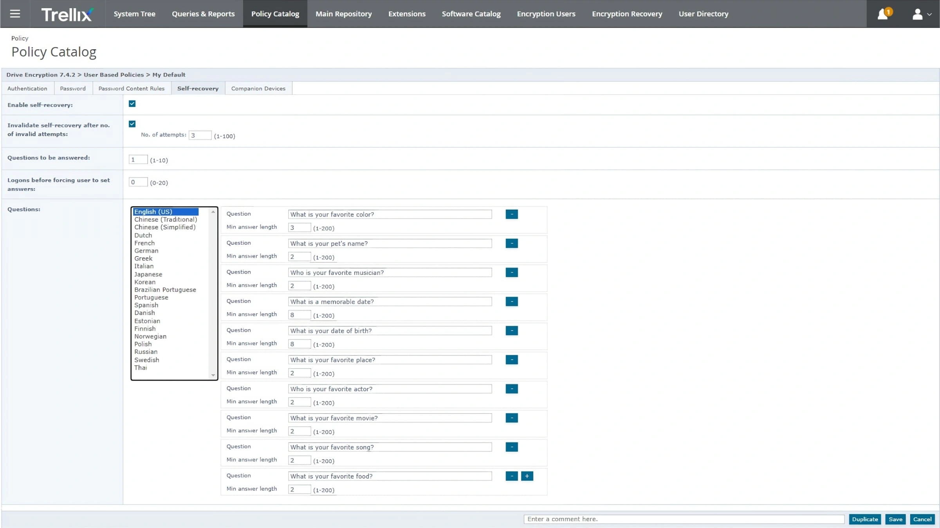This screenshot has width=940, height=528.
Task: Remove the favorite color question
Action: 511,214
